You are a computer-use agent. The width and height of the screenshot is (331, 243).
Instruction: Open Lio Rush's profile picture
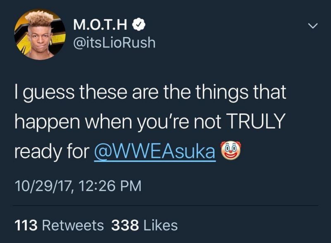[x=40, y=34]
